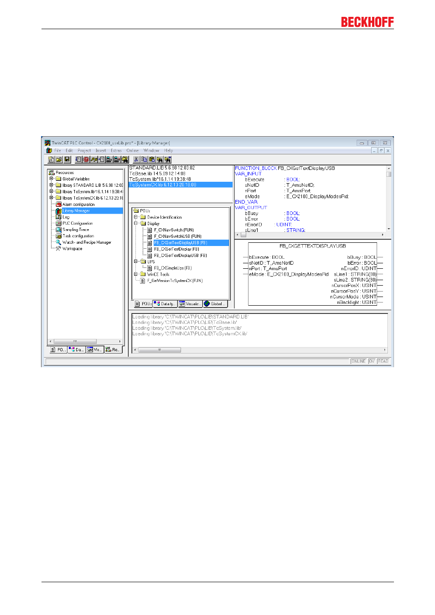Open the Insert menu

[x=101, y=151]
